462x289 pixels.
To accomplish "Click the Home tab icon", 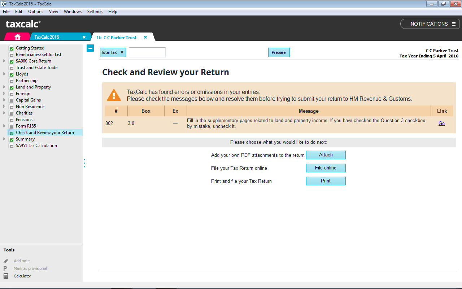I will pyautogui.click(x=17, y=37).
